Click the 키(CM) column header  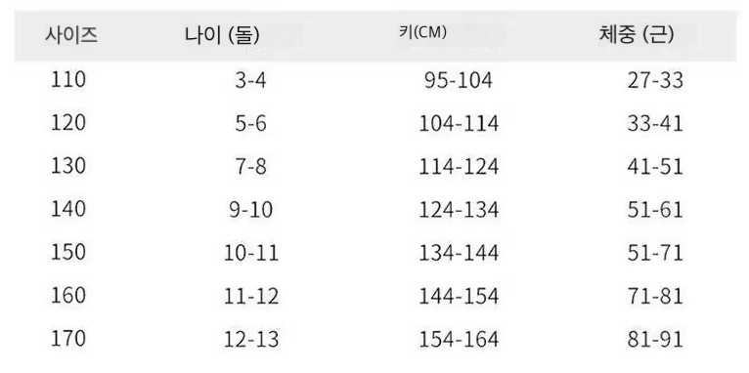coord(422,32)
